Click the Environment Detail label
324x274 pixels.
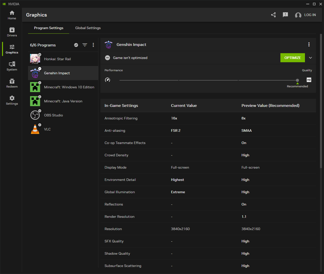(x=120, y=180)
